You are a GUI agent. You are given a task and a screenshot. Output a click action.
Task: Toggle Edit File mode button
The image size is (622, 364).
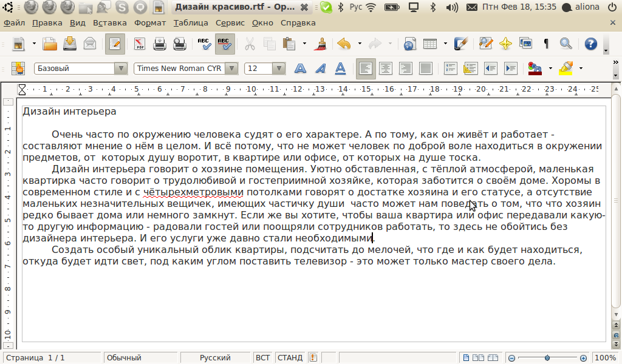click(115, 44)
